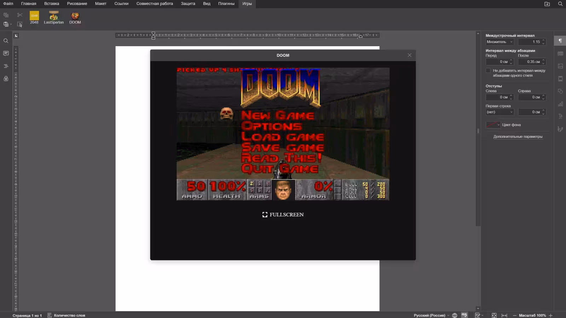
Task: Open signature settings in right sidebar
Action: tap(560, 129)
